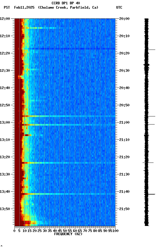159x249 pixels.
Task: Click the 50 Hz axis tick label
Action: coord(65,231)
